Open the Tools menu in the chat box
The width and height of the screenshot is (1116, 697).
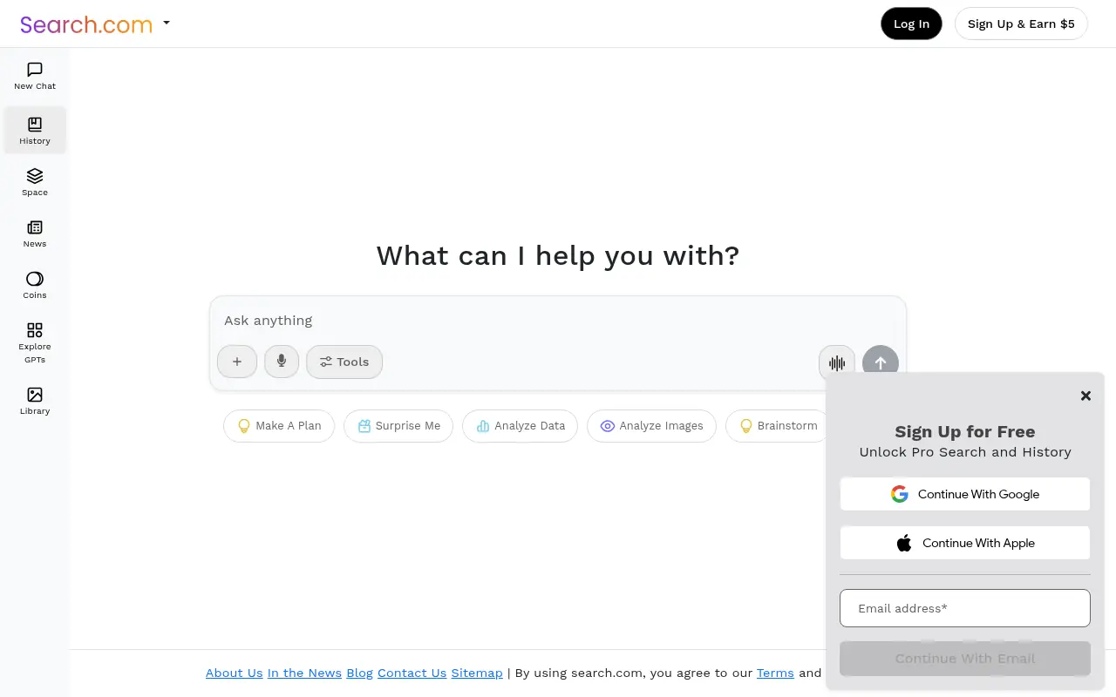click(344, 362)
